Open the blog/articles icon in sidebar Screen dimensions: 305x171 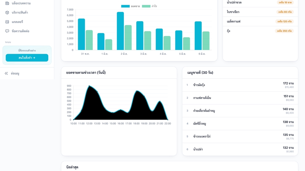click(7, 3)
